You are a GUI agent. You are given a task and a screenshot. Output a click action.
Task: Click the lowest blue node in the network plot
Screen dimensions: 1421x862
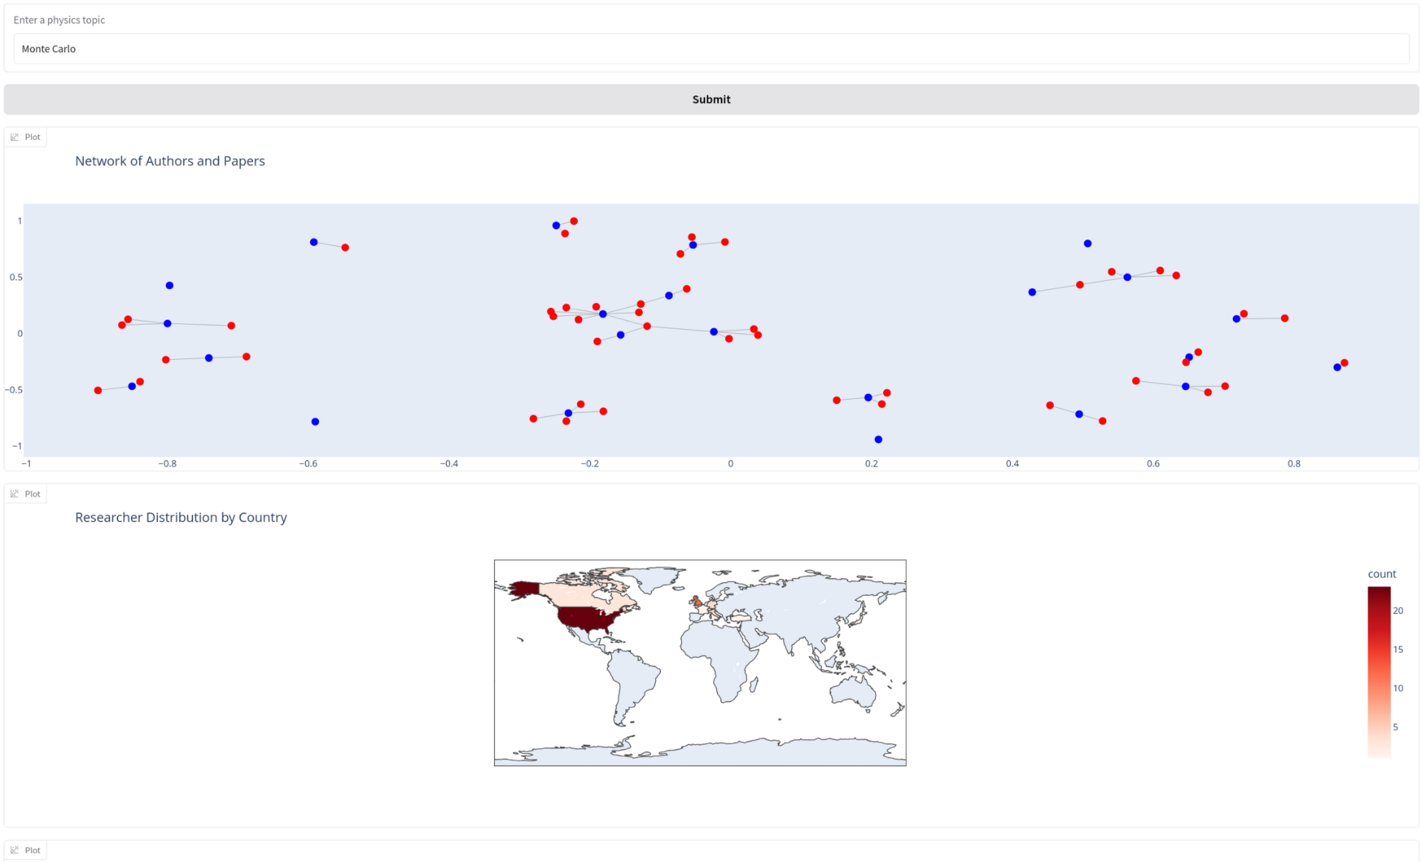(x=878, y=440)
